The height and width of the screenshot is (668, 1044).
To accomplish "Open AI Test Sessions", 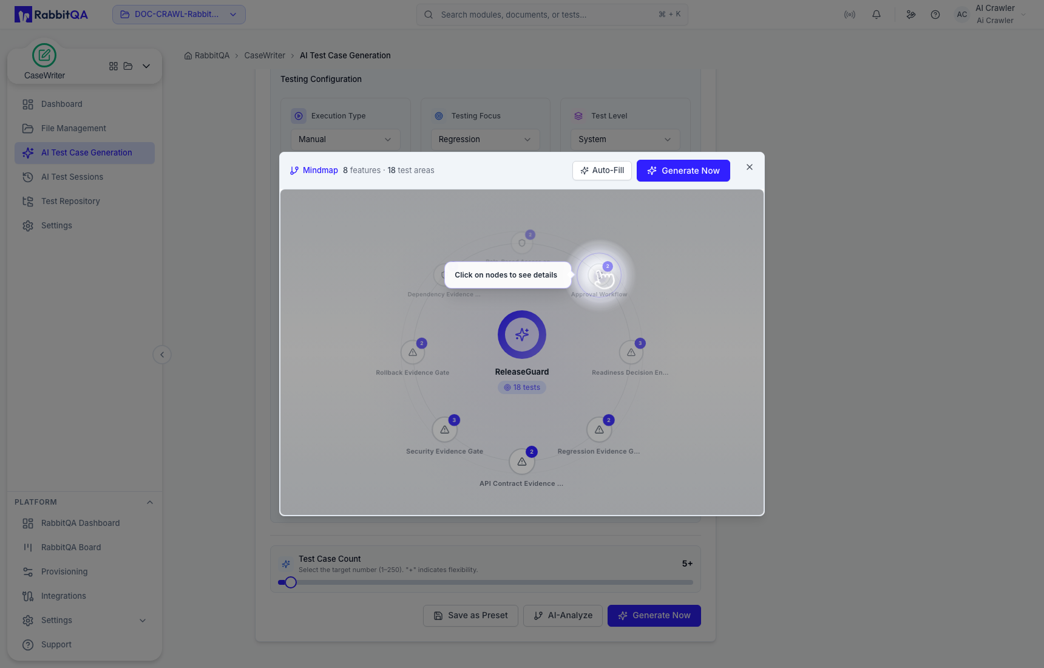I will point(85,177).
